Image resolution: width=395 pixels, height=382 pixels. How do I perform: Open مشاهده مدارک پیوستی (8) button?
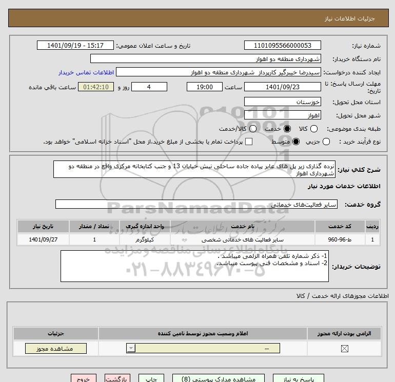tap(219, 378)
